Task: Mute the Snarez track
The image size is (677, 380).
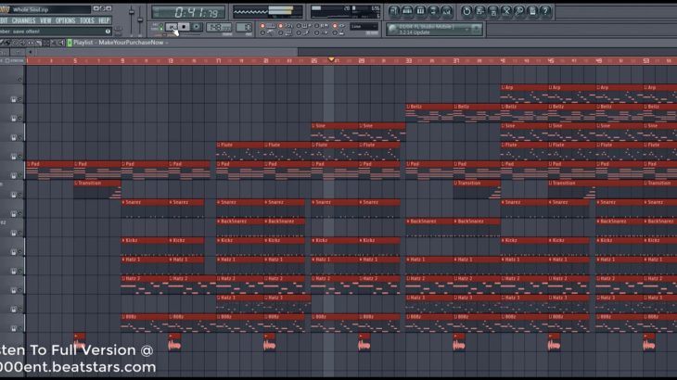Action: click(x=19, y=213)
